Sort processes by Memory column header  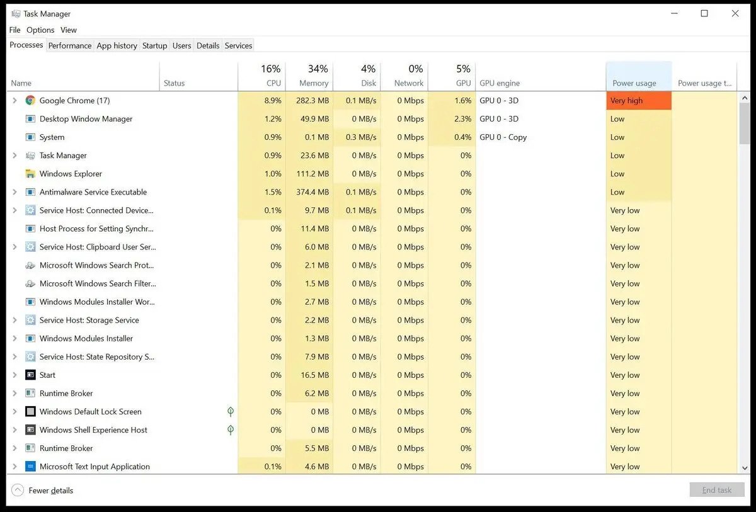[x=314, y=83]
